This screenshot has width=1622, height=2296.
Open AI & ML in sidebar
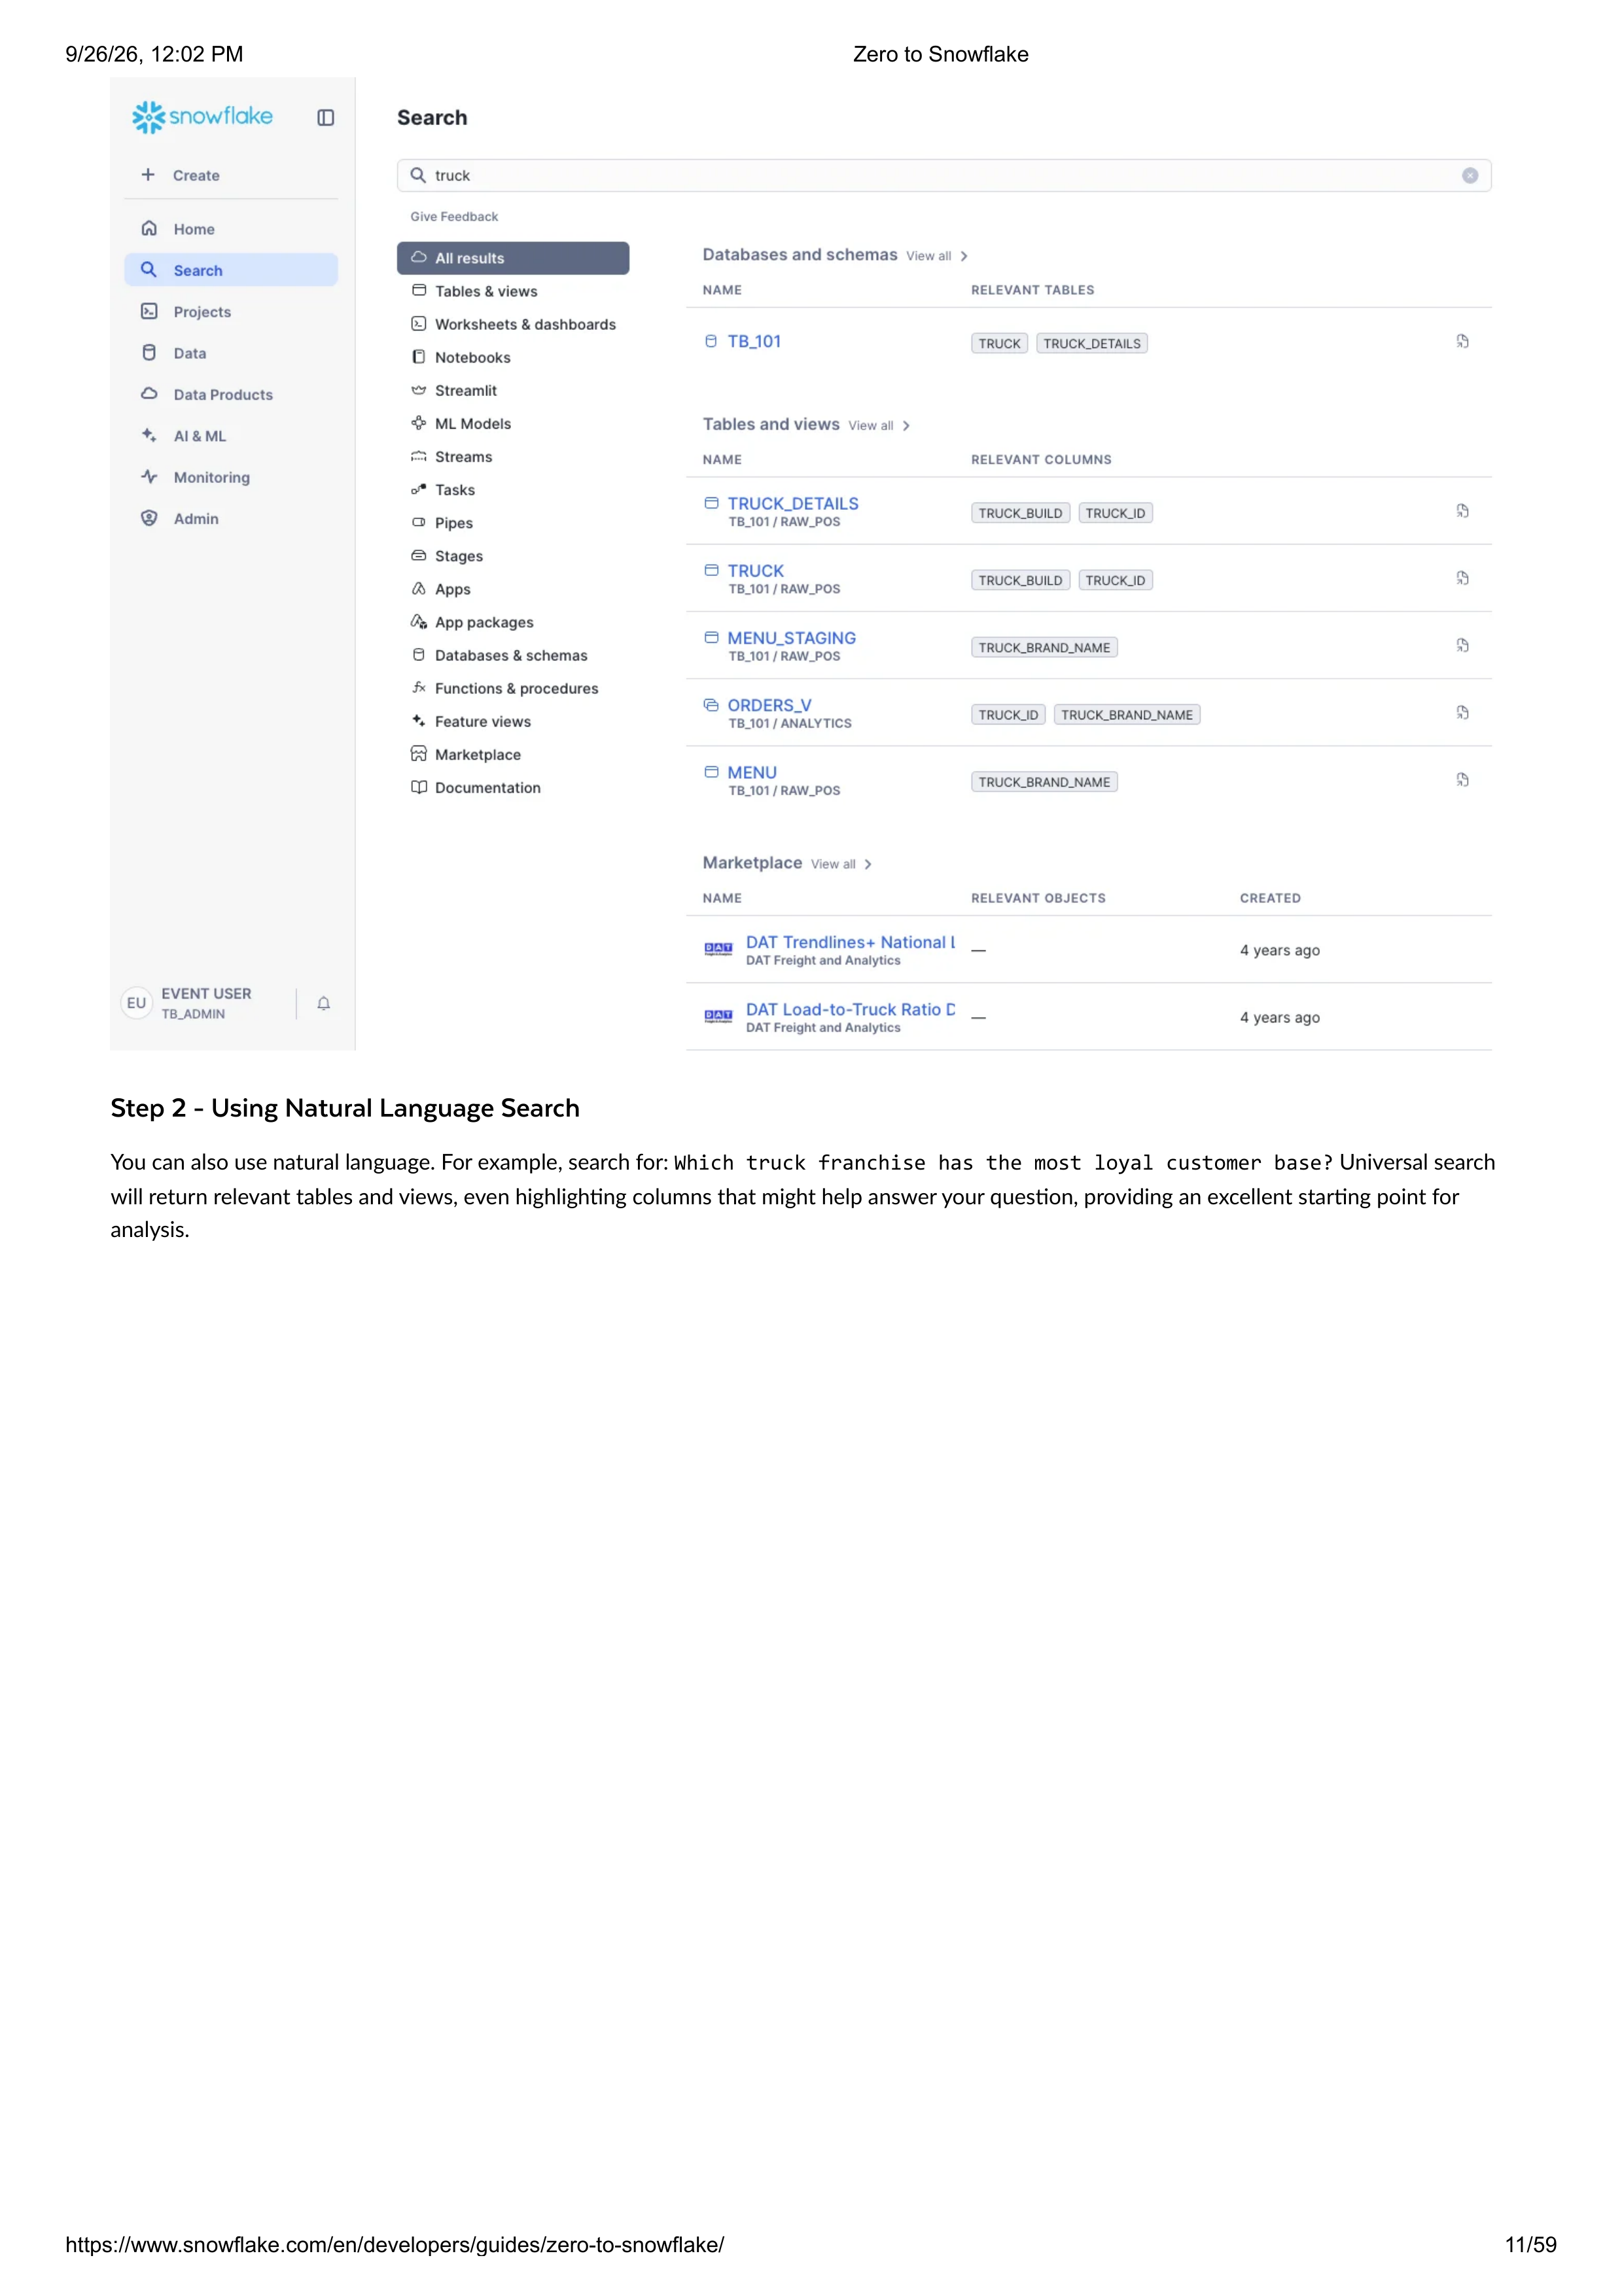pyautogui.click(x=231, y=436)
